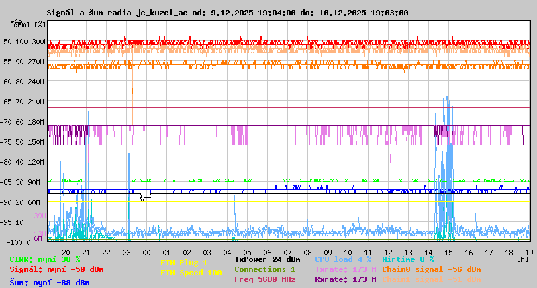The image size is (537, 288).
Task: Select the 'CINR: nyní 30 %' legend entry
Action: coord(45,259)
